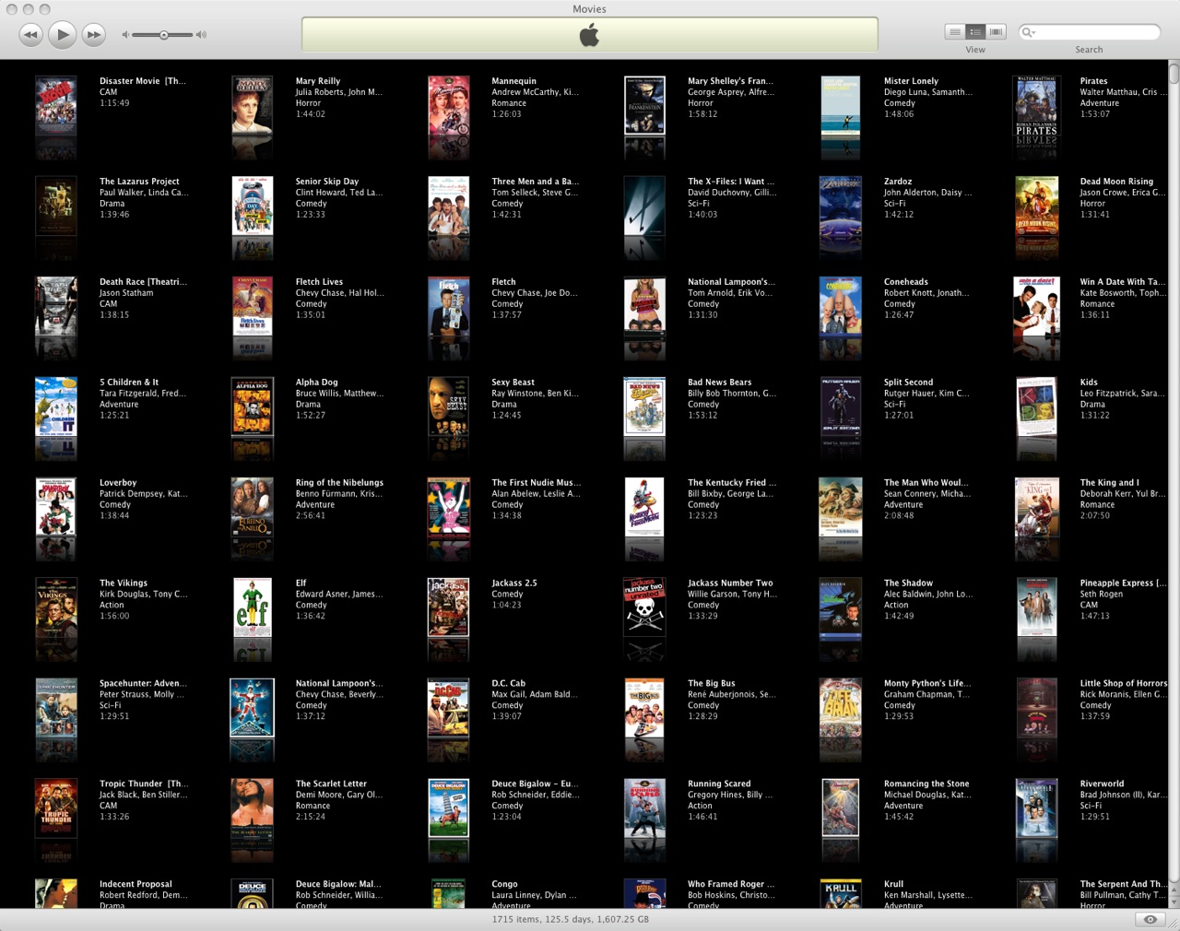Click the eye icon in status bar

coord(1150,919)
